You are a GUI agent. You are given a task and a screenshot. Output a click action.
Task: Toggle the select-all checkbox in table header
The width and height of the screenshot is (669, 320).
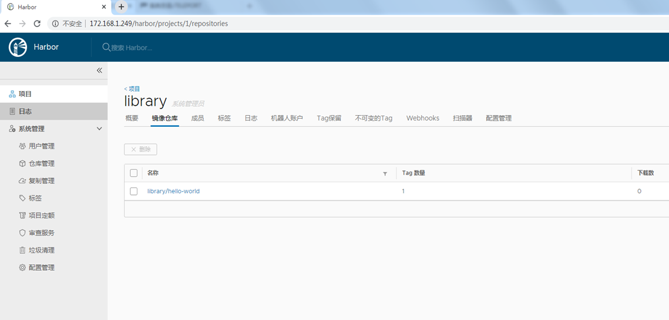tap(133, 173)
